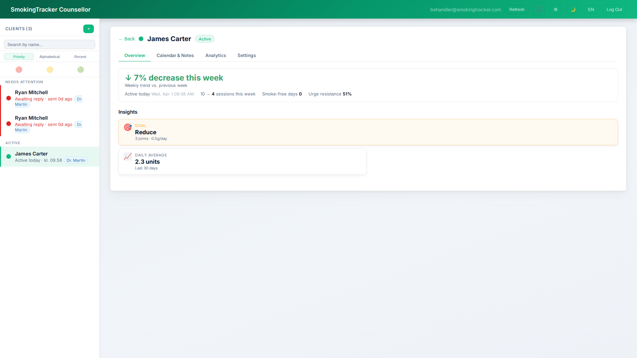
Task: Open Dr. Martin chip on James Carter row
Action: coord(76,160)
